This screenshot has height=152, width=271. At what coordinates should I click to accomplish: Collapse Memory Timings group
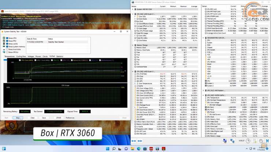[133, 45]
